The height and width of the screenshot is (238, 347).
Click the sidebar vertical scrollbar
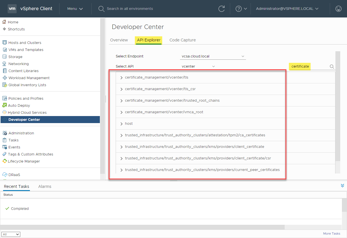[x=103, y=96]
